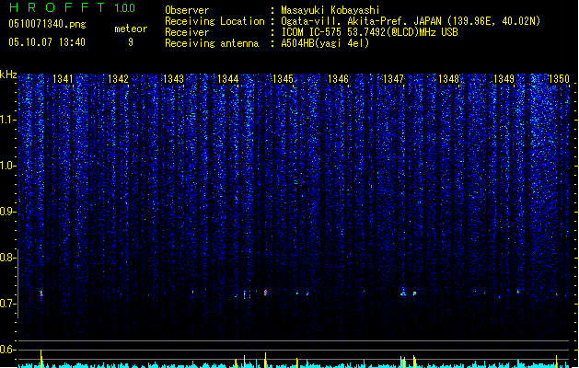The height and width of the screenshot is (368, 579).
Task: Click the 1.1 kHz axis label
Action: tap(7, 120)
